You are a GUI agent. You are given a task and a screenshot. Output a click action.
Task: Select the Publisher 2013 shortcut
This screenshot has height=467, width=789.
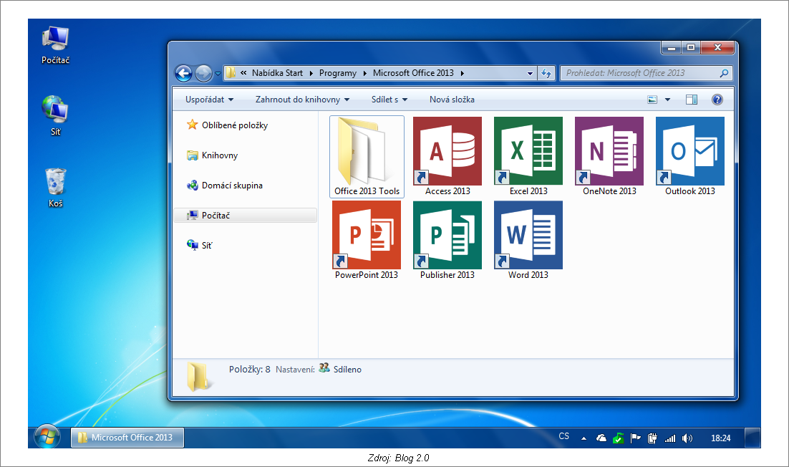pyautogui.click(x=447, y=235)
